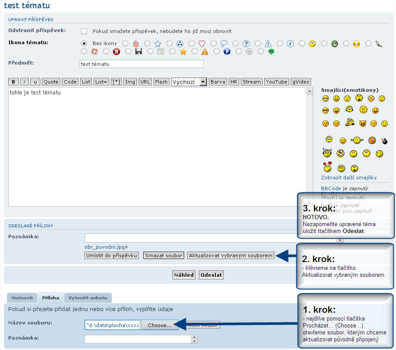The image size is (396, 350).
Task: Insert the red-eyed devil cat smiley
Action: 363,123
